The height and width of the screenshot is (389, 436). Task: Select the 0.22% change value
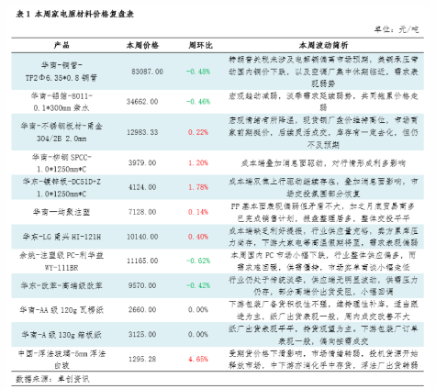coord(198,132)
